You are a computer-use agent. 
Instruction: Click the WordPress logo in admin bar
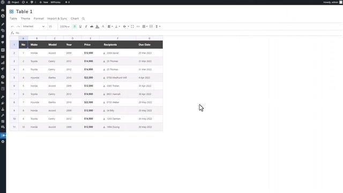click(3, 2)
